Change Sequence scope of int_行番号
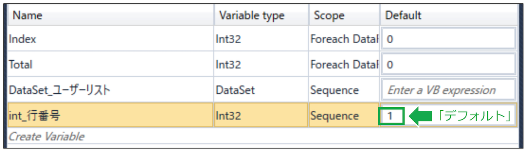This screenshot has width=528, height=154. pos(344,115)
